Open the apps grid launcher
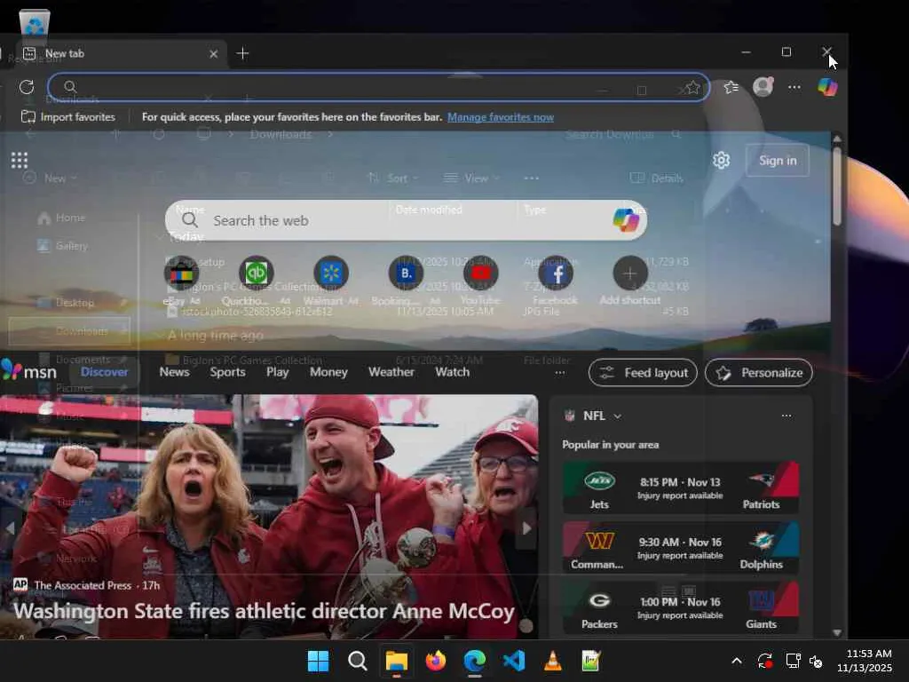909x682 pixels. point(20,160)
